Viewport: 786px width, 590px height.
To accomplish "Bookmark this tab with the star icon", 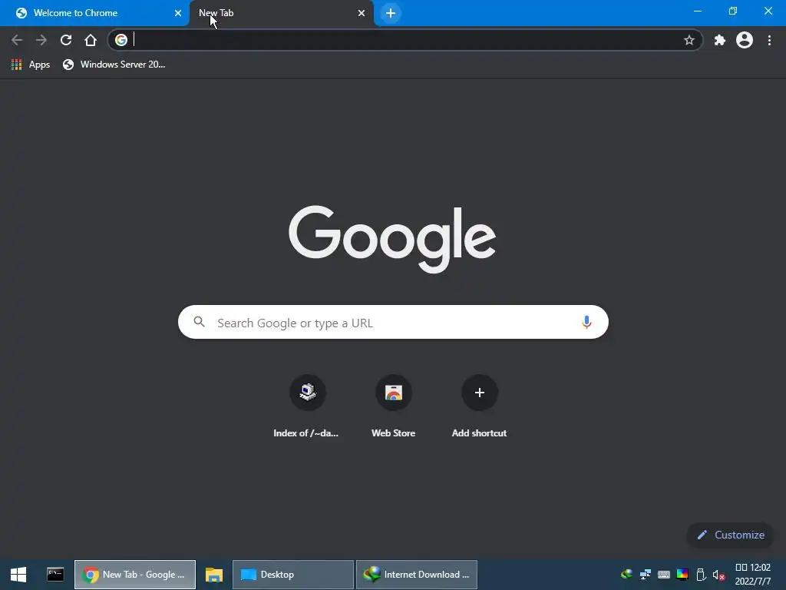I will (x=689, y=40).
